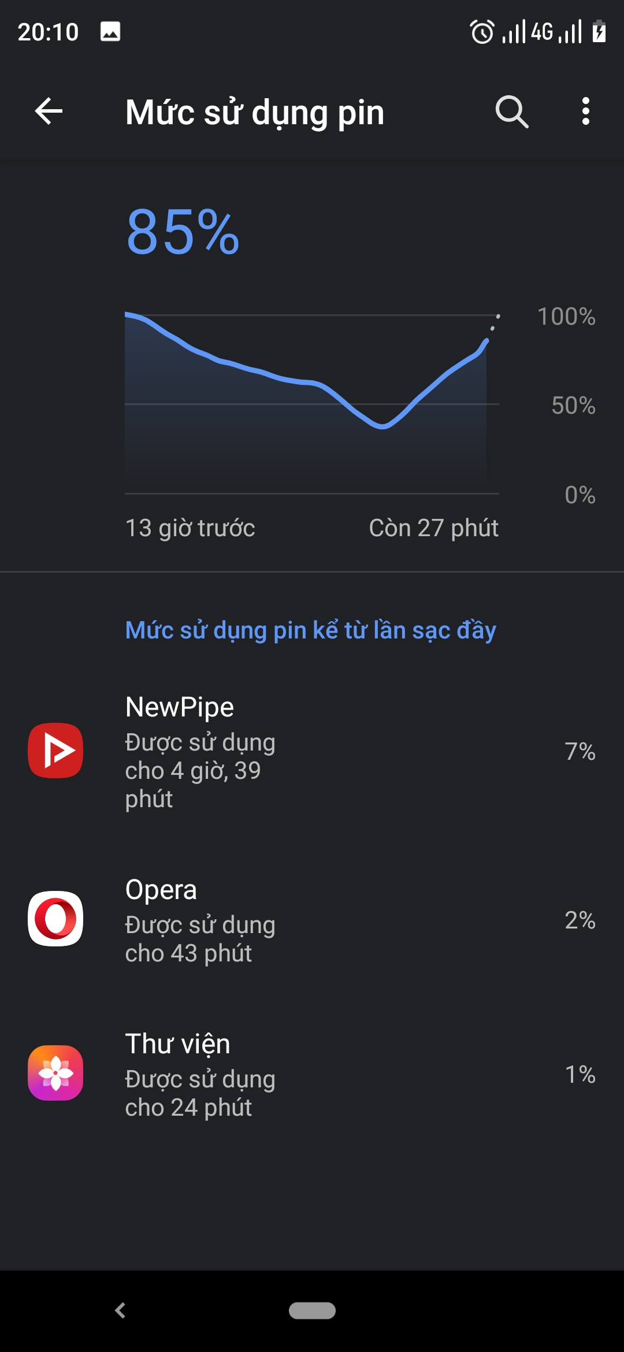Open the three-dot overflow menu
Image resolution: width=624 pixels, height=1352 pixels.
586,111
